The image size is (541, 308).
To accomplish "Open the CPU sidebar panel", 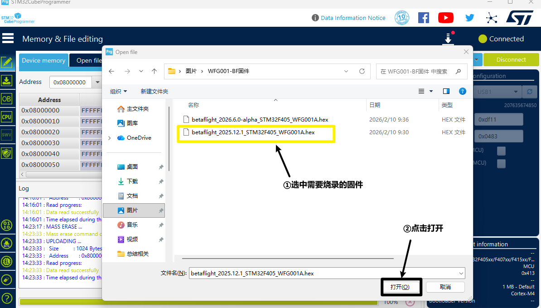I will [x=7, y=117].
